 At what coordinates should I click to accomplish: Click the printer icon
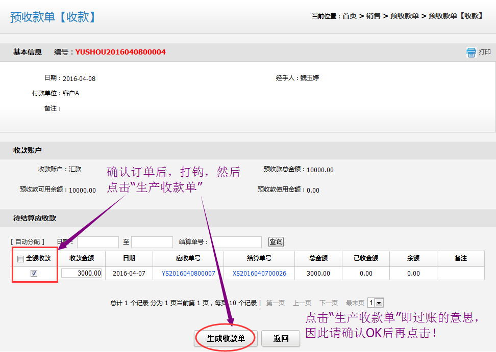(471, 52)
